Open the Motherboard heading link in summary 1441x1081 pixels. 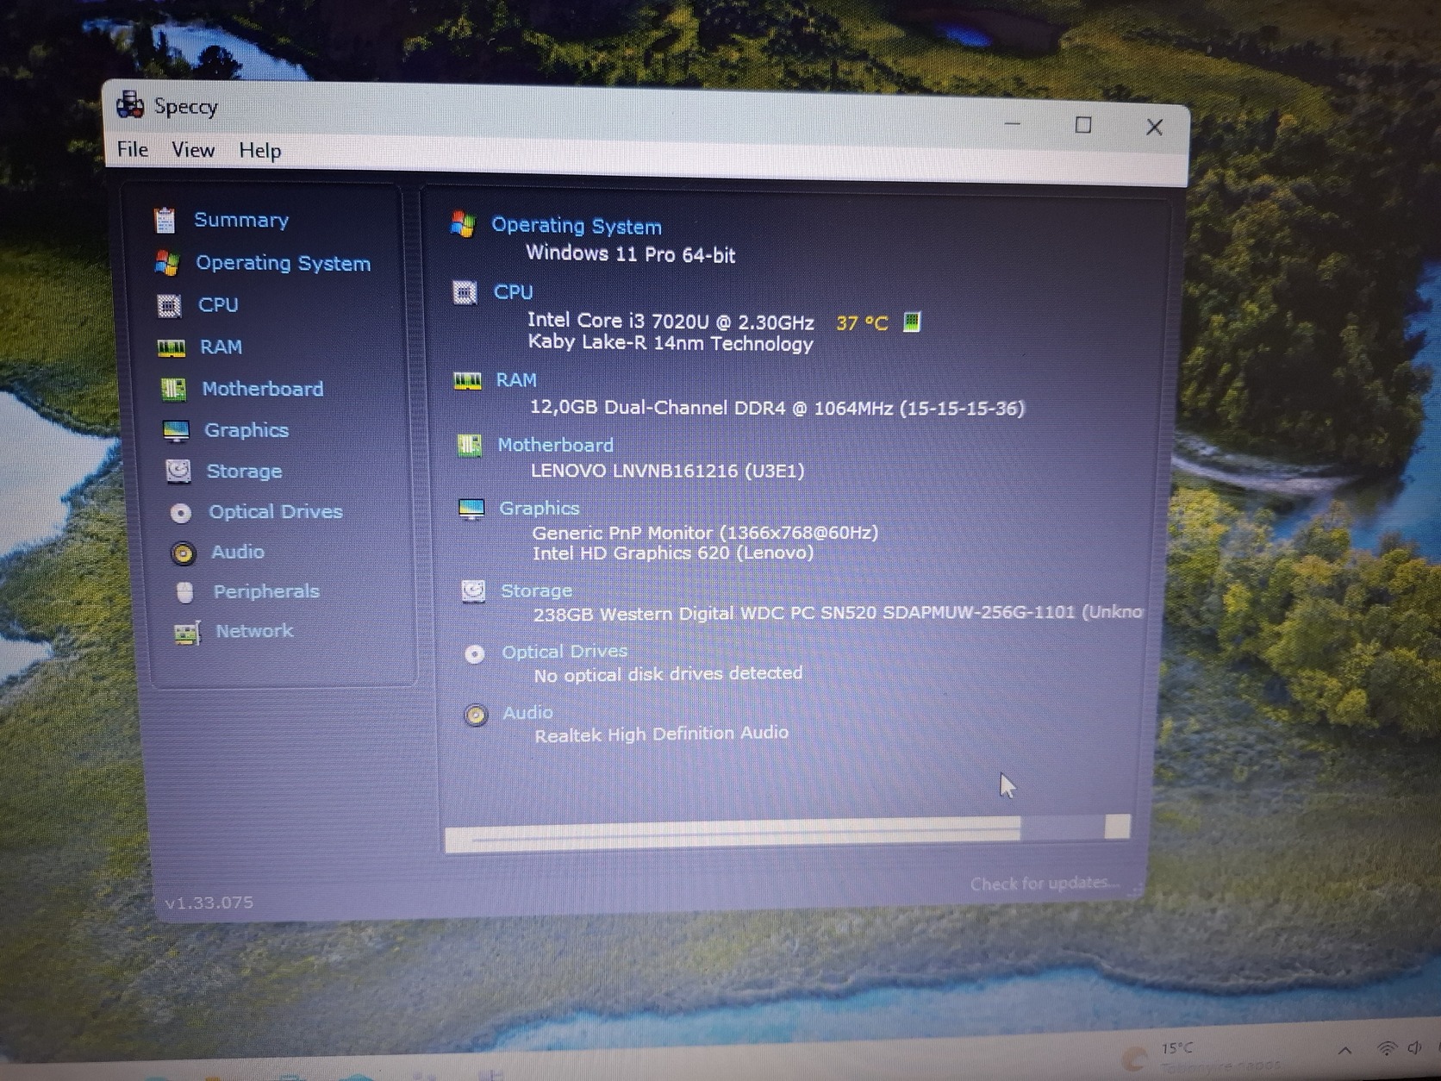[x=556, y=445]
